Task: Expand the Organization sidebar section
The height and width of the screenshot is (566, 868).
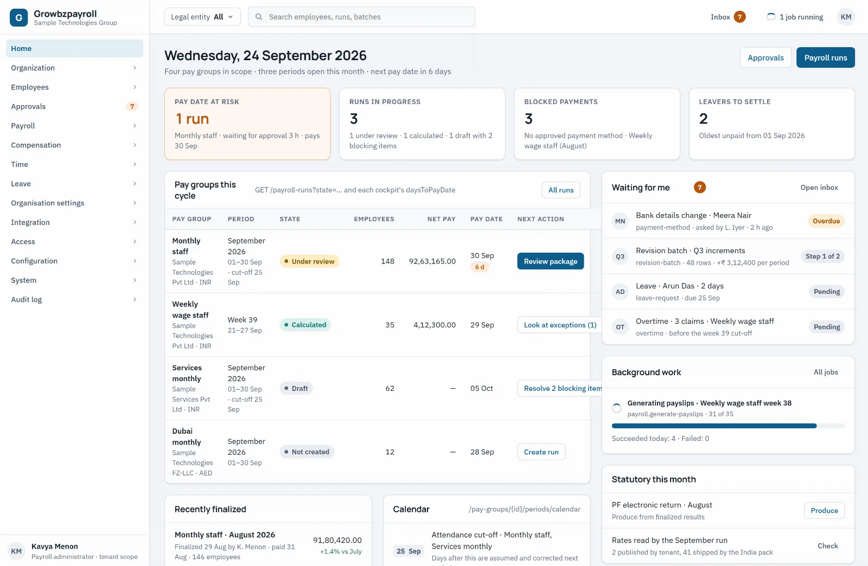Action: pyautogui.click(x=74, y=68)
